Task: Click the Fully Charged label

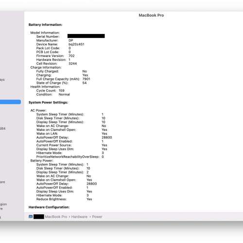Action: pos(48,71)
